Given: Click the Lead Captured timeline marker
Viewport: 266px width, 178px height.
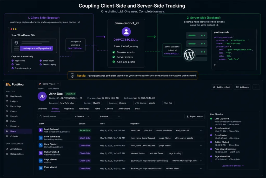Looking at the screenshot, I should pos(211,119).
